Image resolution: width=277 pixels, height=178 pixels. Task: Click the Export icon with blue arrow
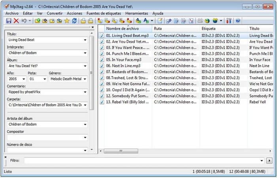169,21
